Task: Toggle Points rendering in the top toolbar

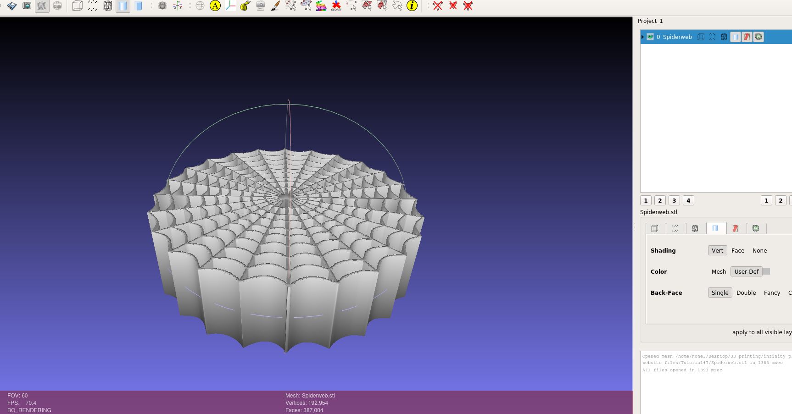Action: click(x=93, y=6)
